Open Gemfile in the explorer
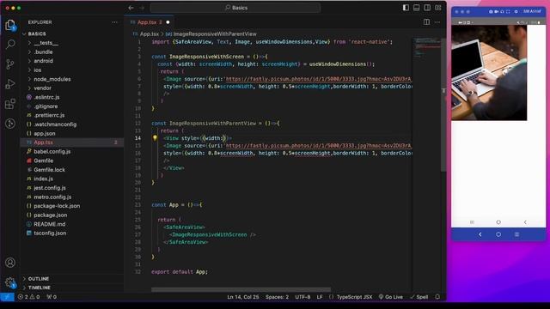Image resolution: width=550 pixels, height=309 pixels. point(71,161)
